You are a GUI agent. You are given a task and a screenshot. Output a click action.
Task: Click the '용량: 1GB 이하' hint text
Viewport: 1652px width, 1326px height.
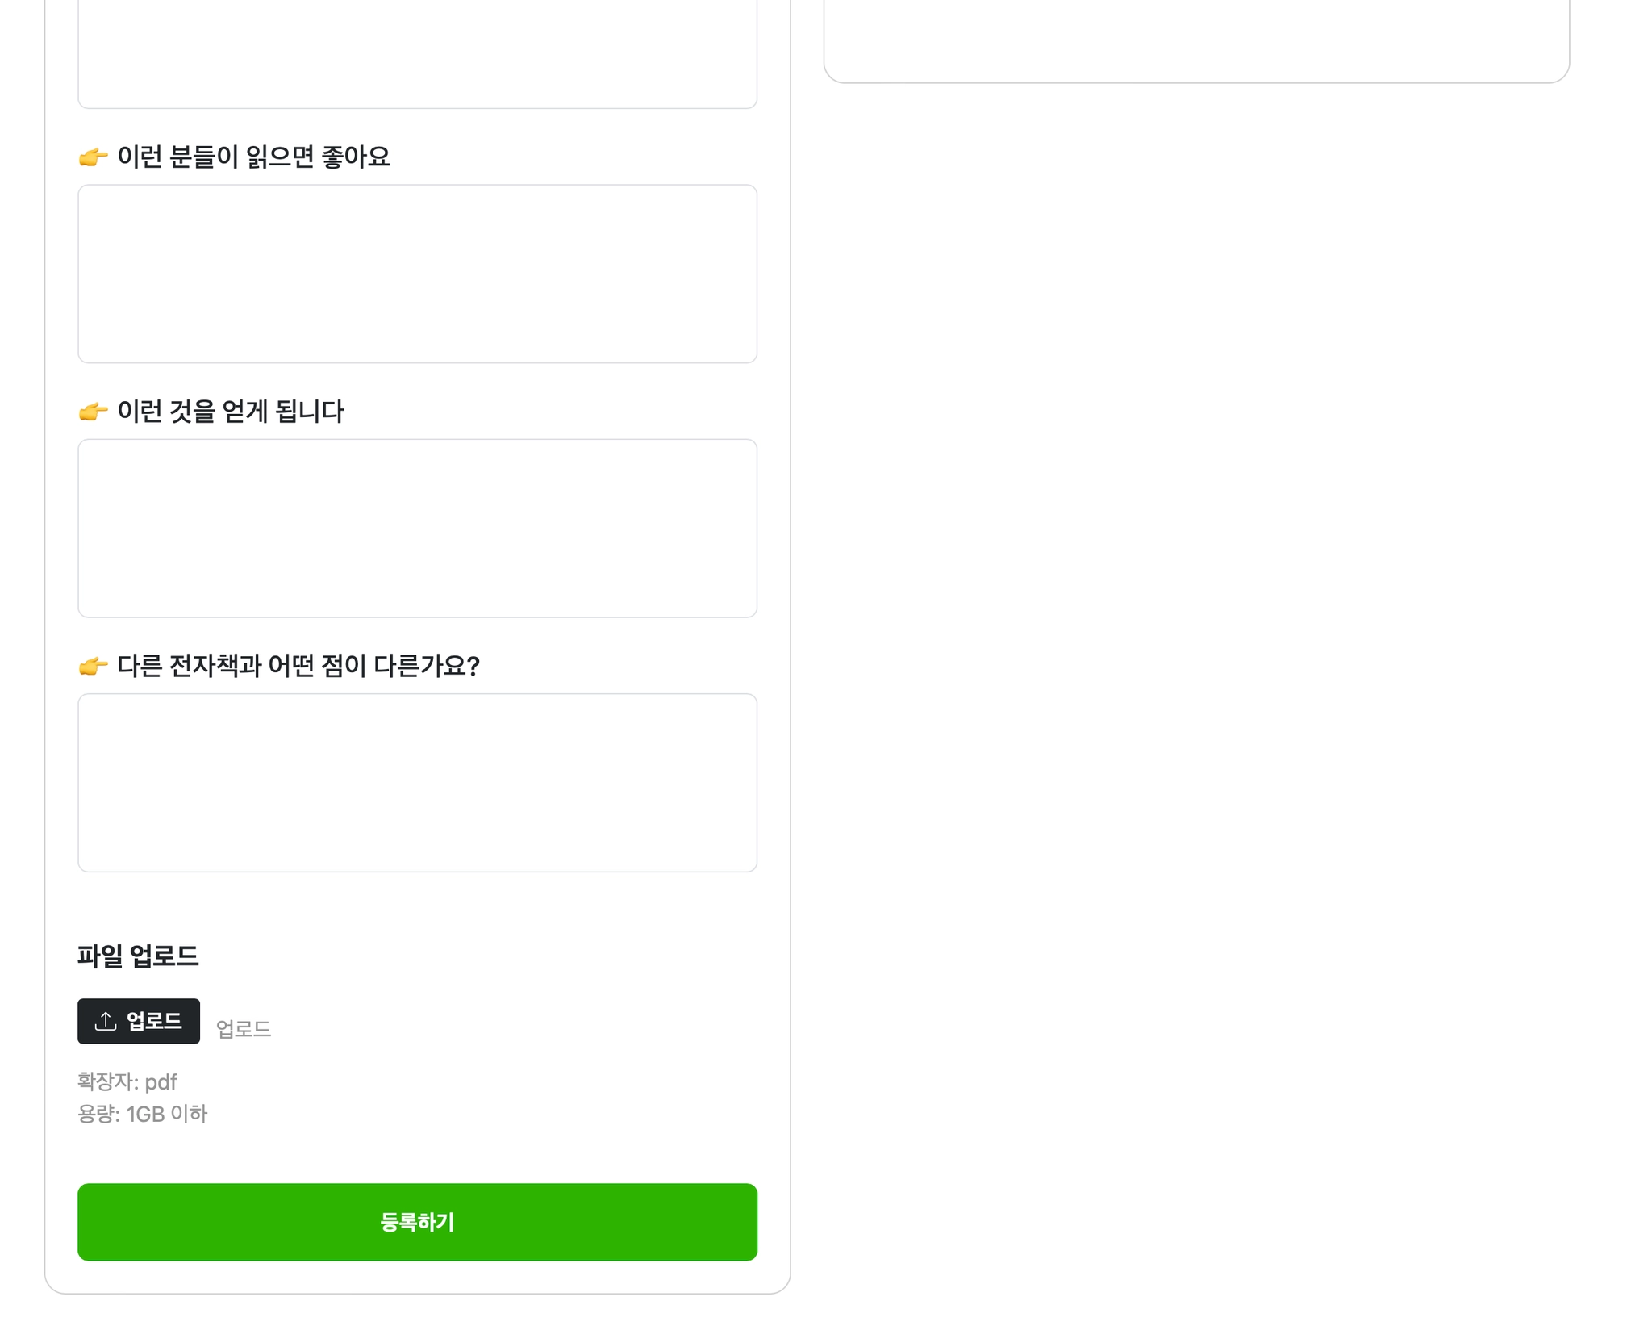[x=143, y=1114]
